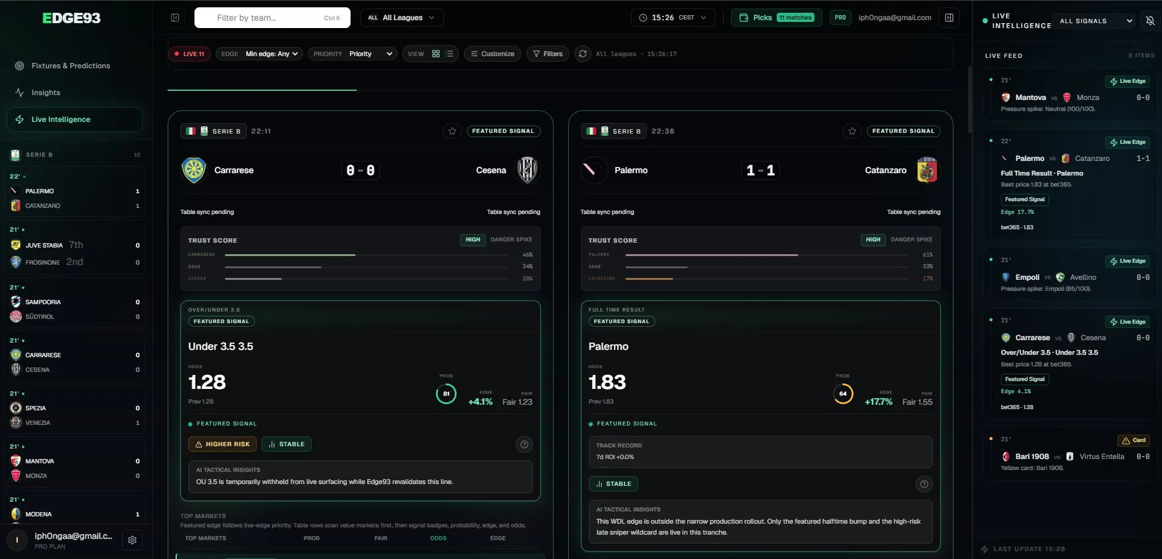Open account settings gear icon
The height and width of the screenshot is (559, 1162).
tap(132, 540)
